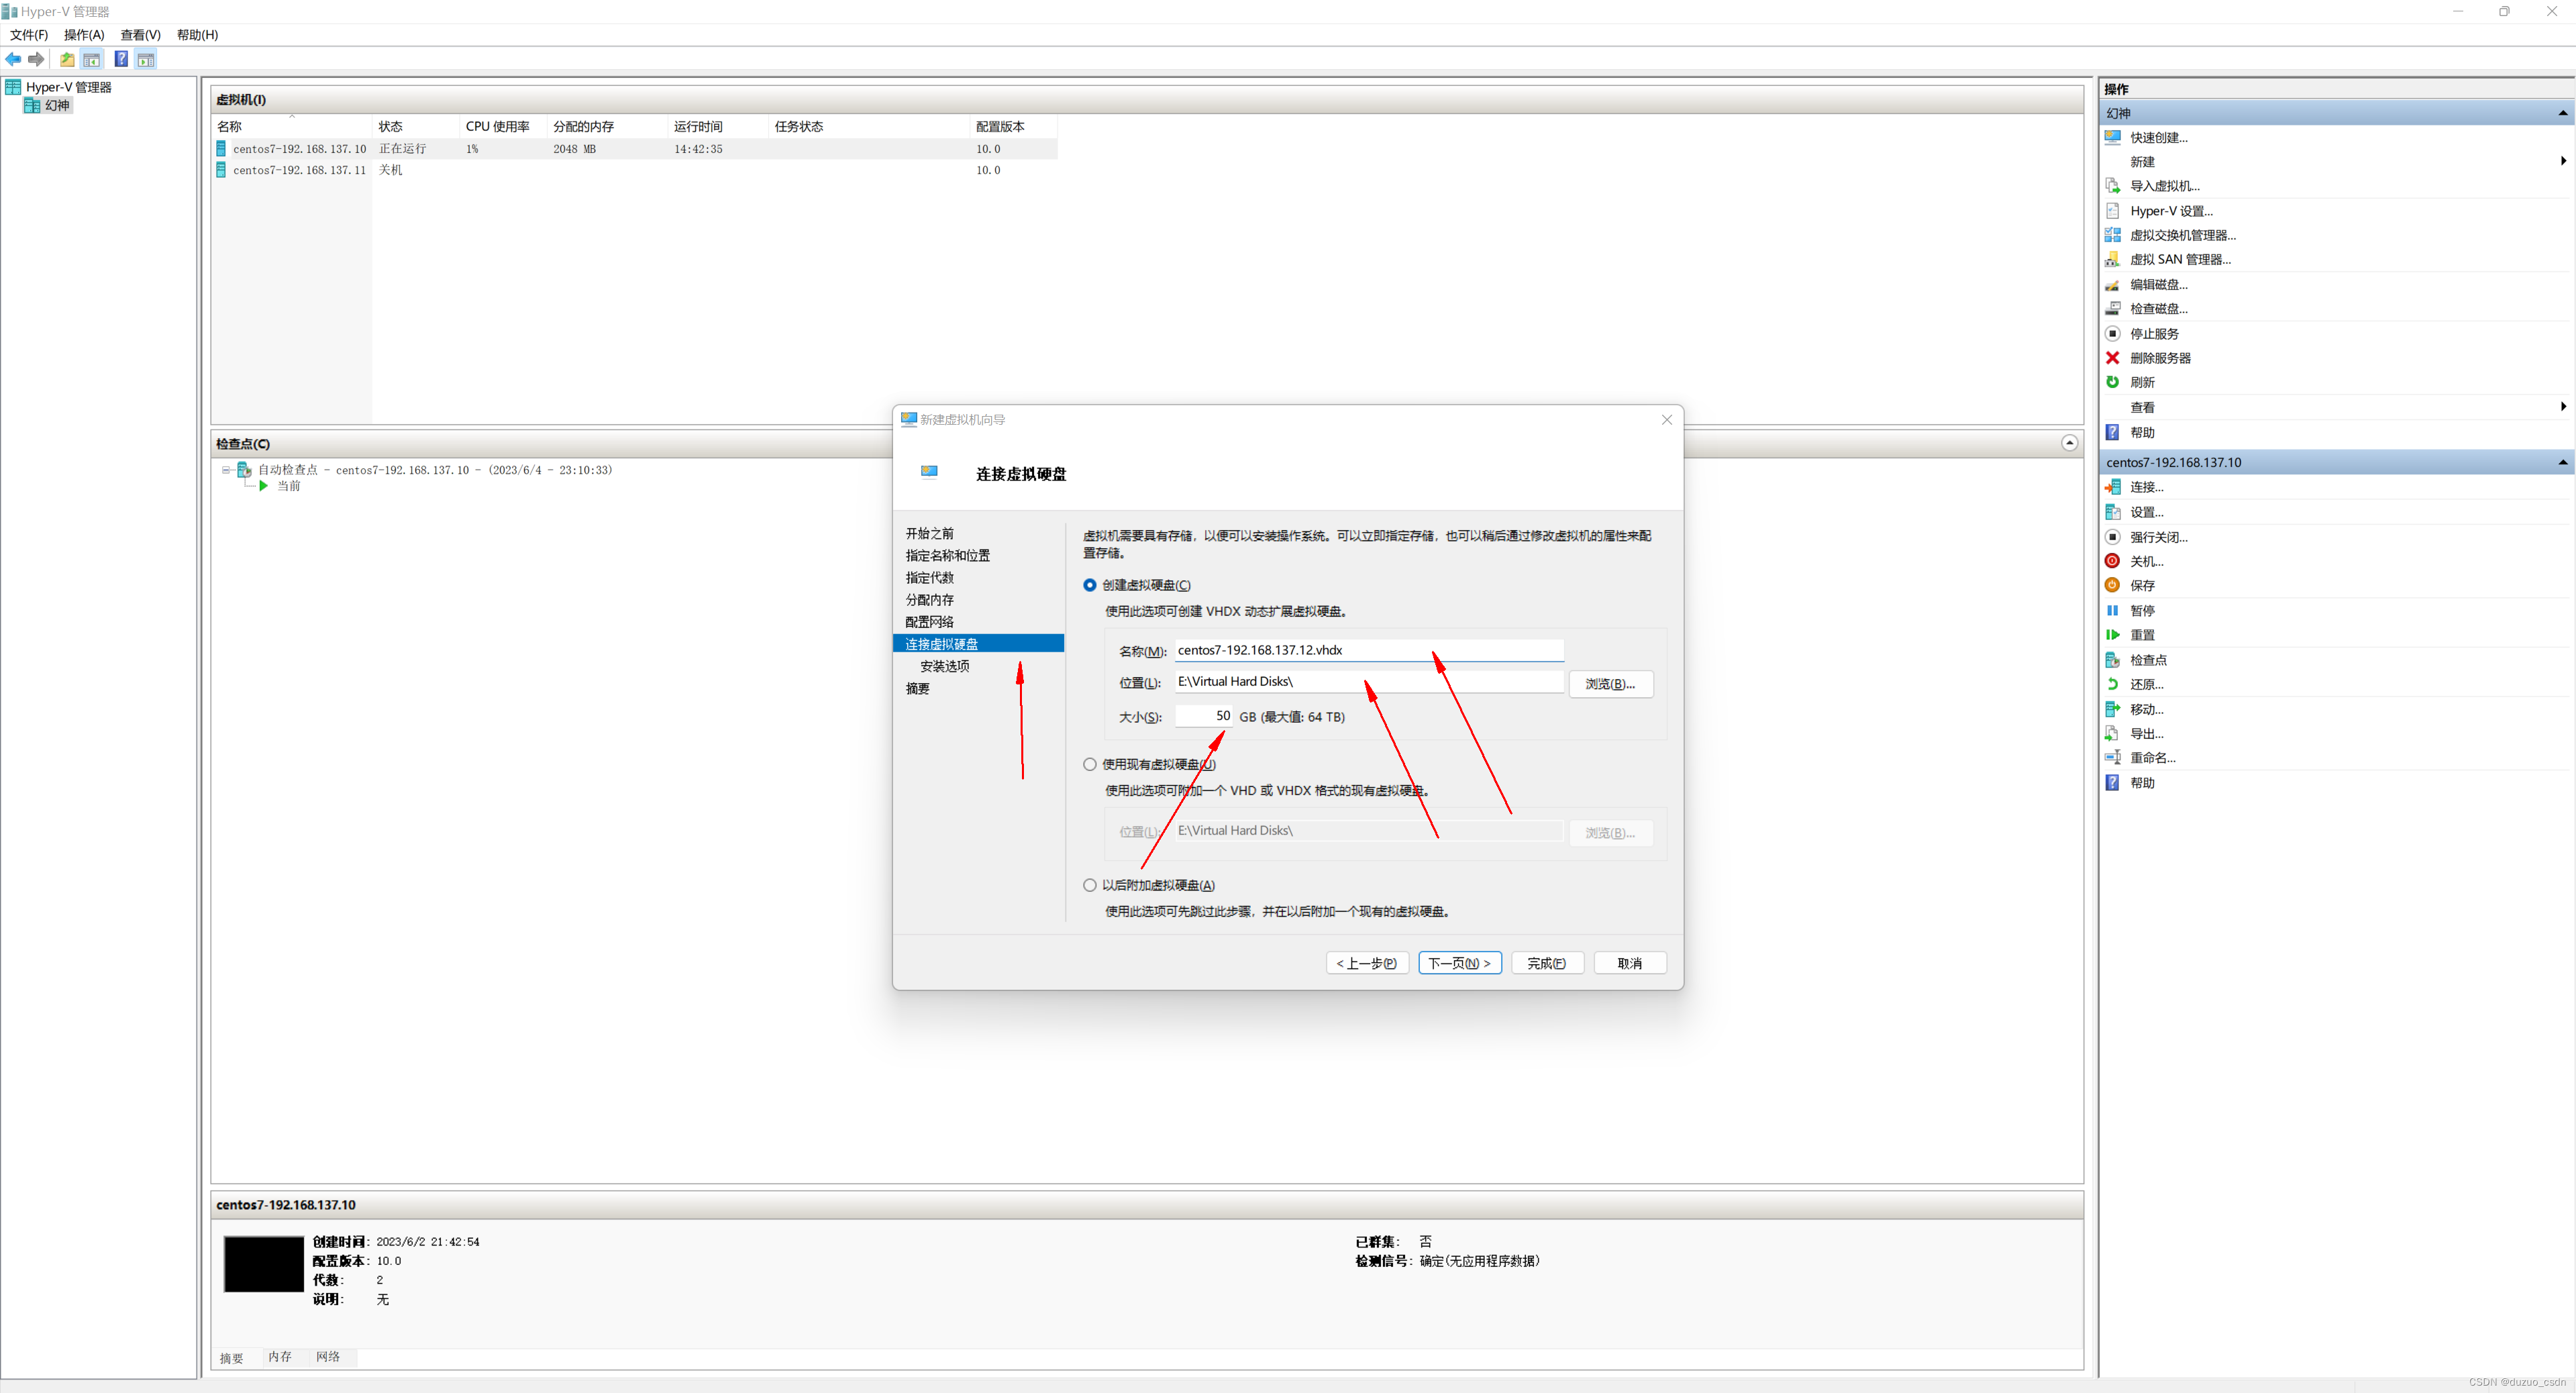Click the Up folder toolbar icon
The image size is (2576, 1393).
coord(67,60)
